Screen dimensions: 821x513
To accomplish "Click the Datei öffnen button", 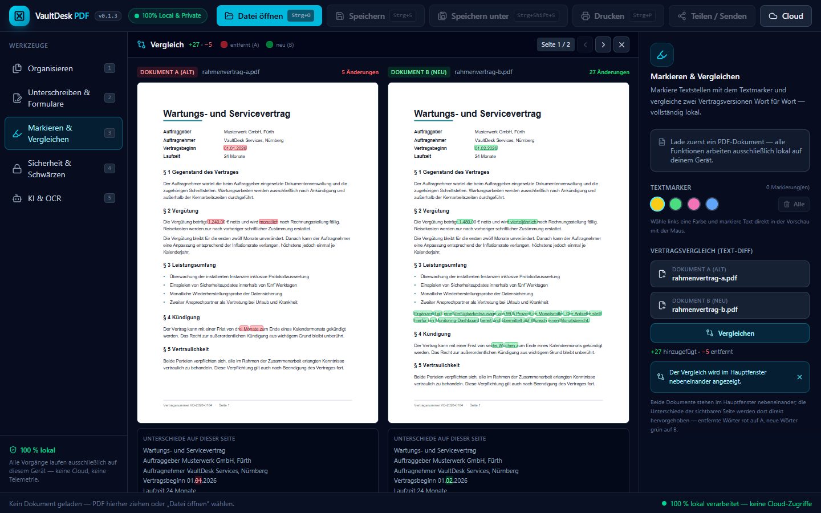I will (269, 16).
